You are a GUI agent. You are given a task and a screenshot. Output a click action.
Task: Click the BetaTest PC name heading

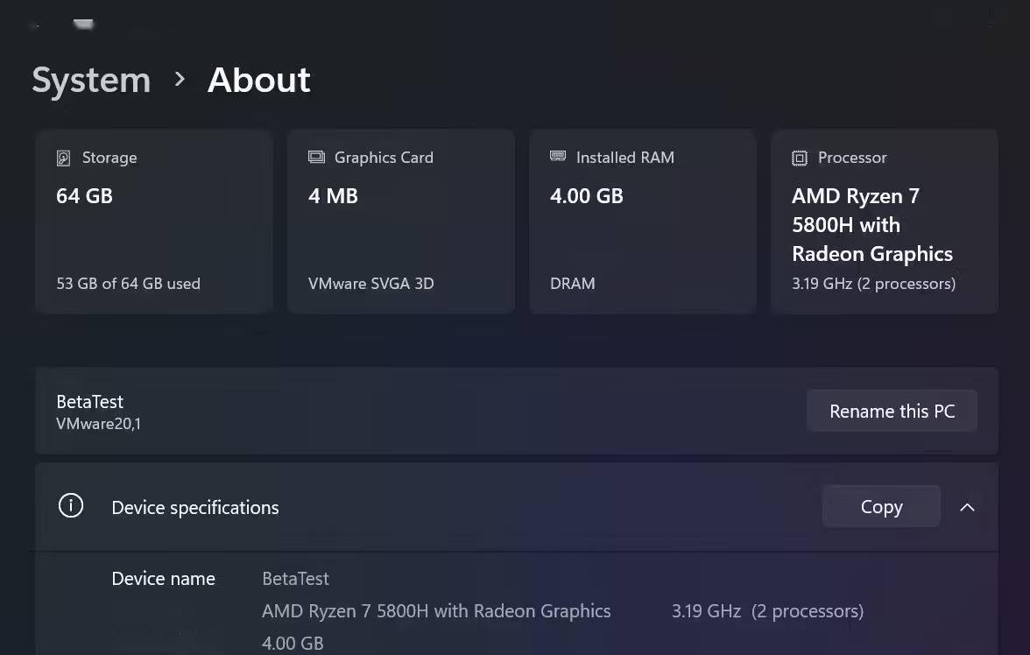tap(90, 402)
